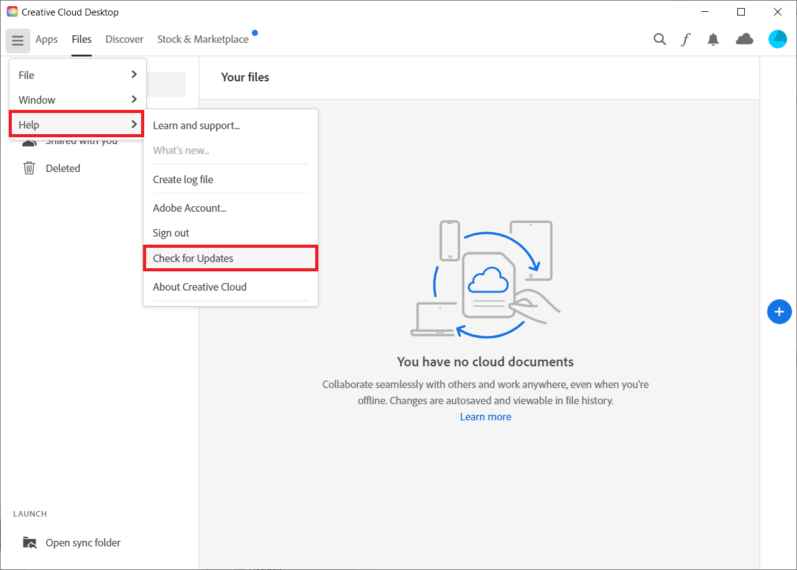This screenshot has height=570, width=797.
Task: Choose Create log file
Action: (183, 179)
